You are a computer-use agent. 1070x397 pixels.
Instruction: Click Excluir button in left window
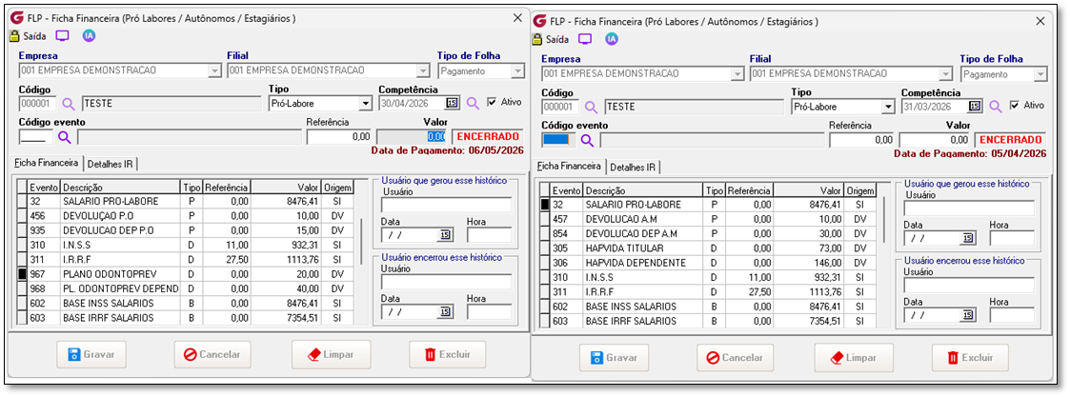(448, 355)
